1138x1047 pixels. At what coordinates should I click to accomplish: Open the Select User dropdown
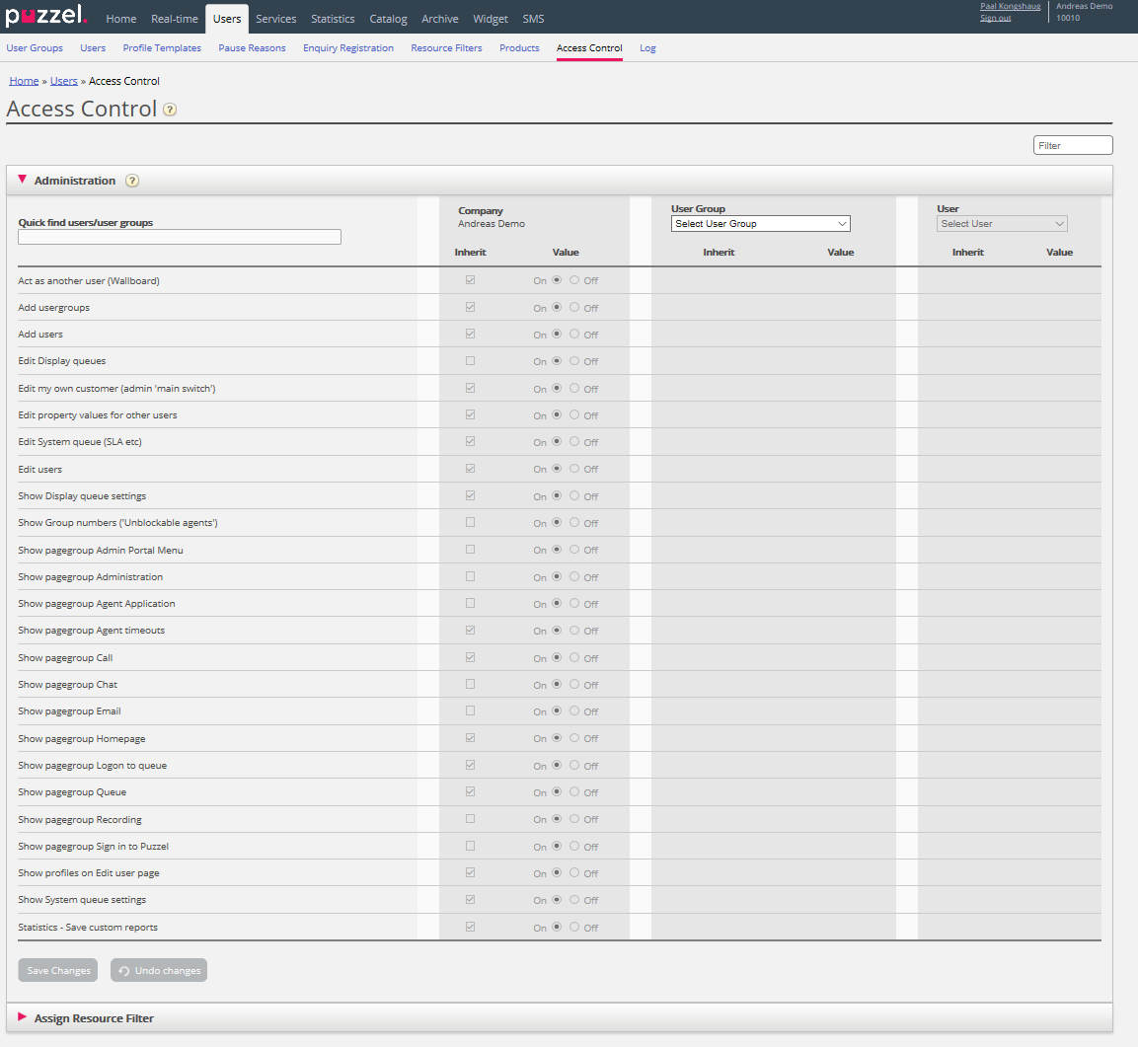(1002, 224)
